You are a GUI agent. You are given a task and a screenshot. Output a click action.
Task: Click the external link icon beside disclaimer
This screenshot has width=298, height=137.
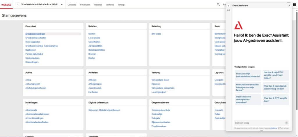click(x=280, y=128)
